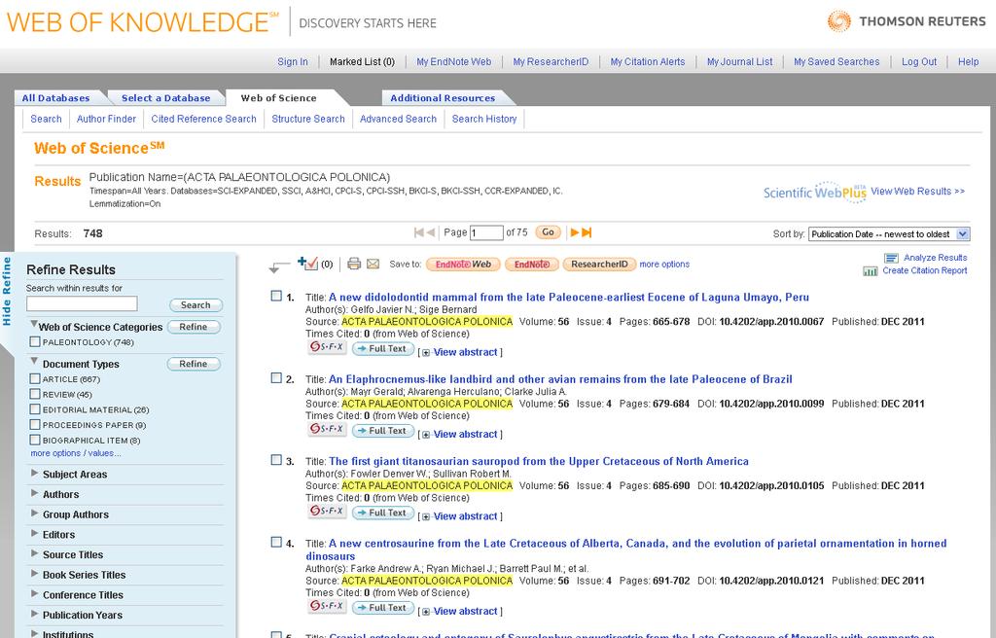Click the email results envelope icon
Image resolution: width=996 pixels, height=638 pixels.
click(373, 264)
